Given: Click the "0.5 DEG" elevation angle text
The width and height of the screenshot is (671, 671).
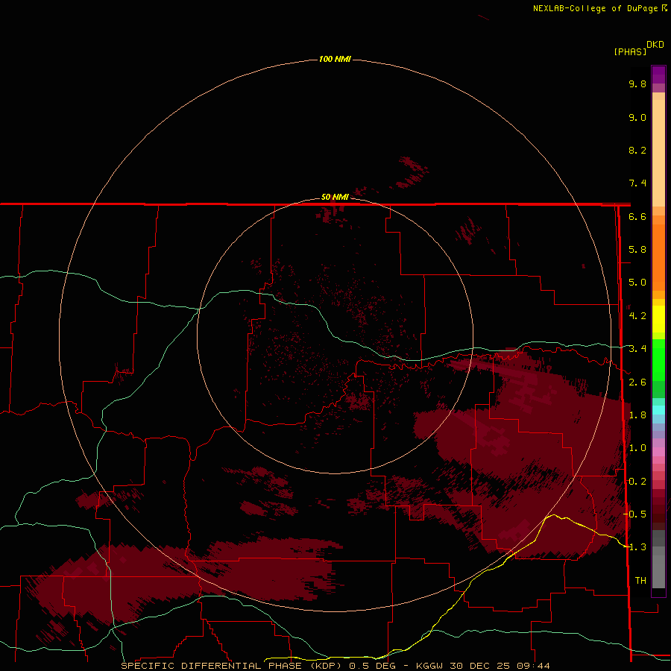Looking at the screenshot, I should (373, 666).
